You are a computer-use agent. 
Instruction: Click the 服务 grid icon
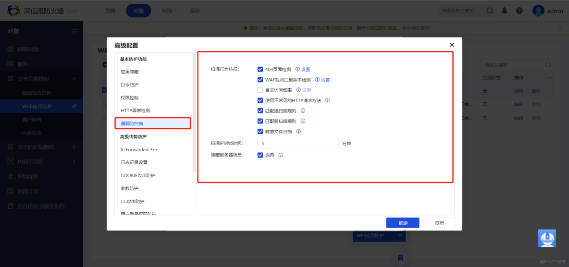[x=11, y=64]
